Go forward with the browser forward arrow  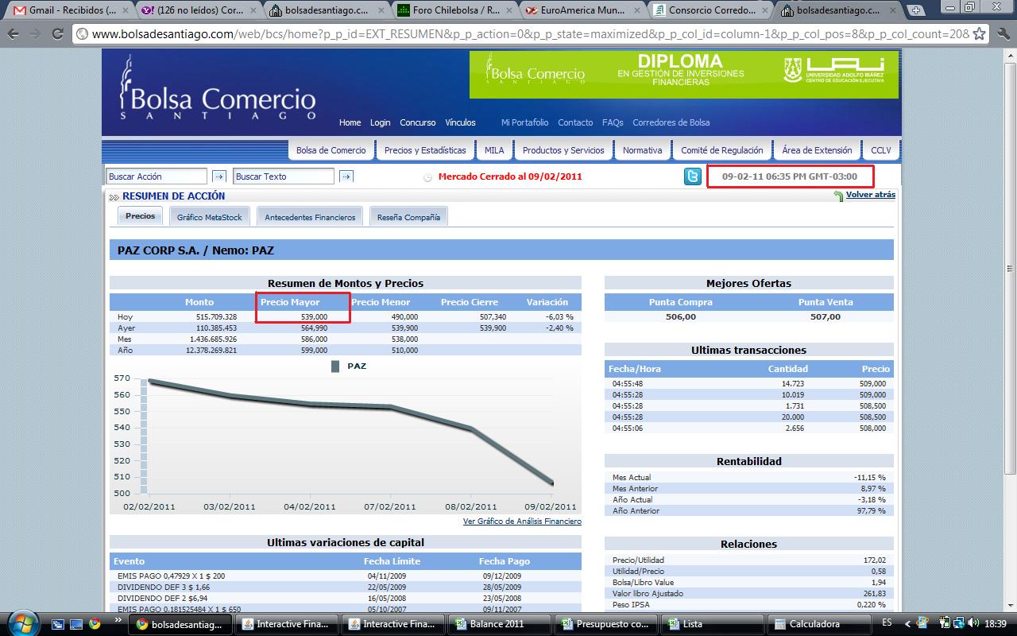35,34
